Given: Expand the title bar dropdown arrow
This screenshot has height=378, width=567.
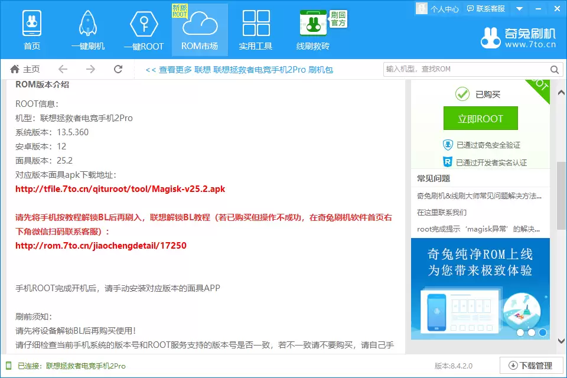Looking at the screenshot, I should (519, 8).
